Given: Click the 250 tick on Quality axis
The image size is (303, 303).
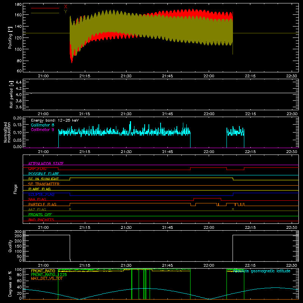Looking at the screenshot, I should coord(18,236).
